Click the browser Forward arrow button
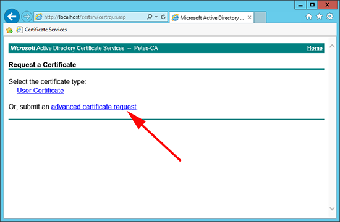 coord(27,17)
